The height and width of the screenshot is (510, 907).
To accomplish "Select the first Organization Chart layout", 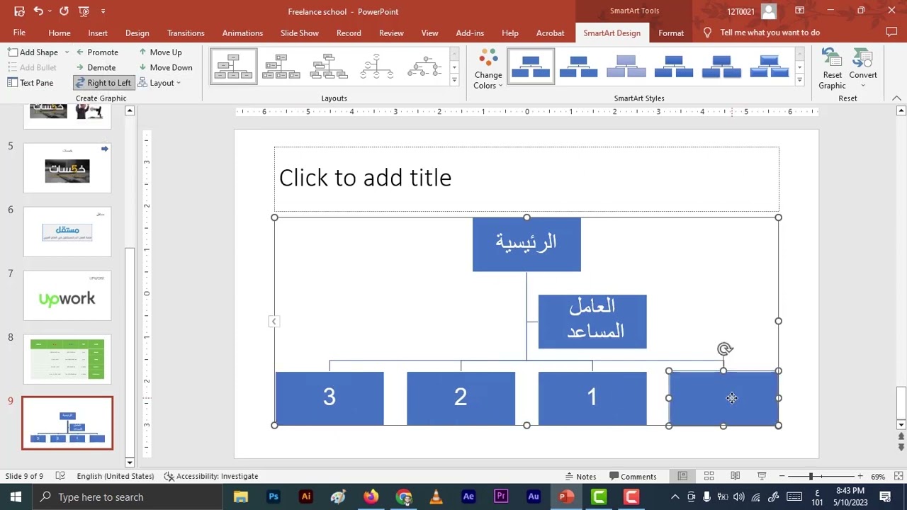I will (x=234, y=67).
